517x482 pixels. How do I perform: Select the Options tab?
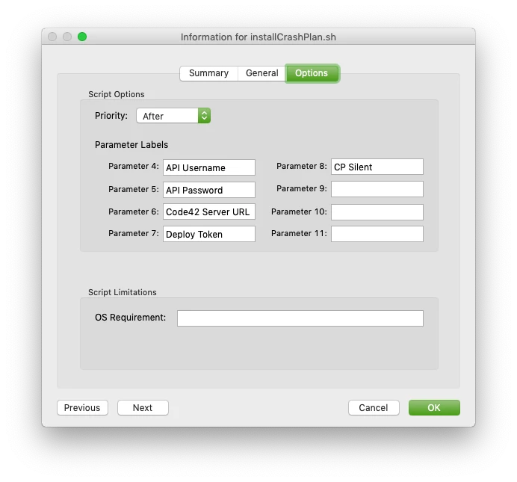[312, 73]
